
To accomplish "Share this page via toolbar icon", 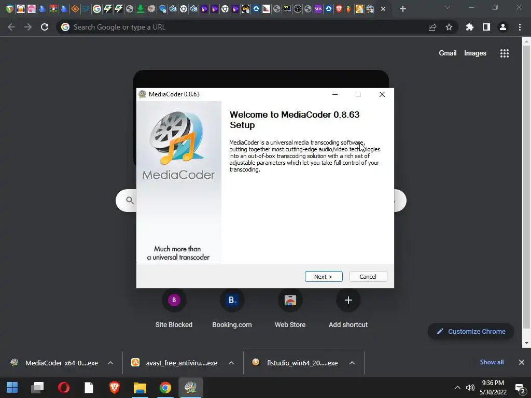I will pyautogui.click(x=432, y=27).
